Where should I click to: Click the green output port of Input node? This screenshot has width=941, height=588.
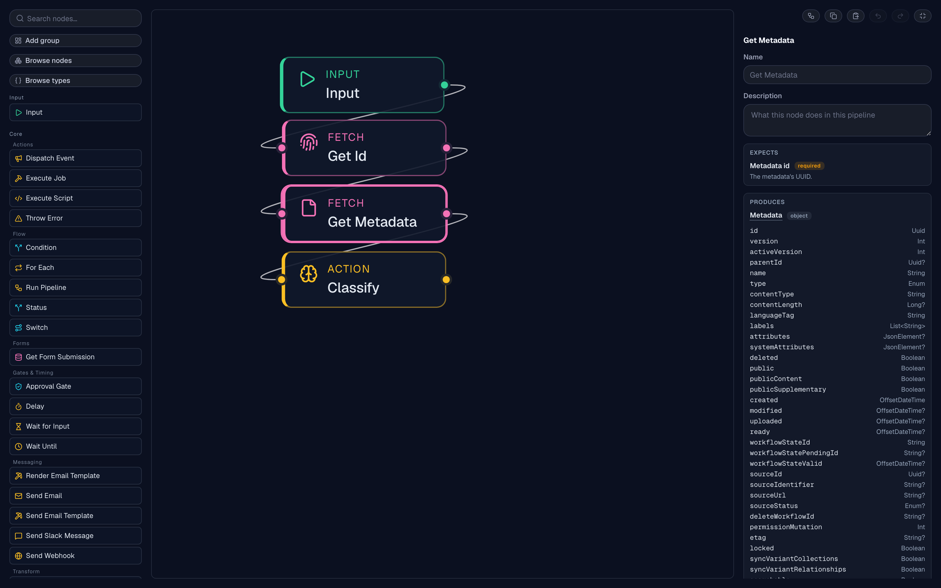tap(444, 85)
